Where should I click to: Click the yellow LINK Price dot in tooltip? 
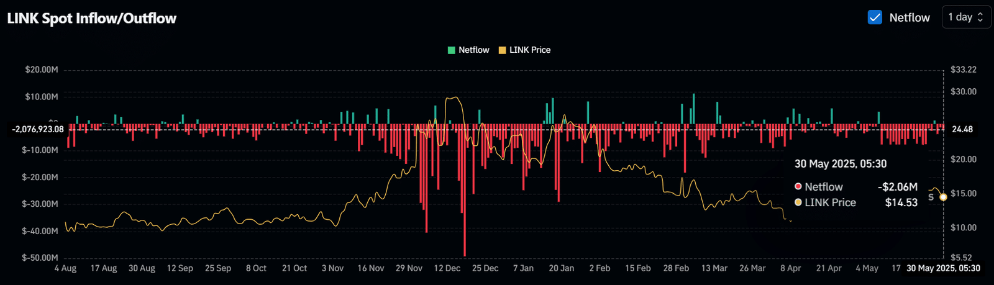coord(798,202)
